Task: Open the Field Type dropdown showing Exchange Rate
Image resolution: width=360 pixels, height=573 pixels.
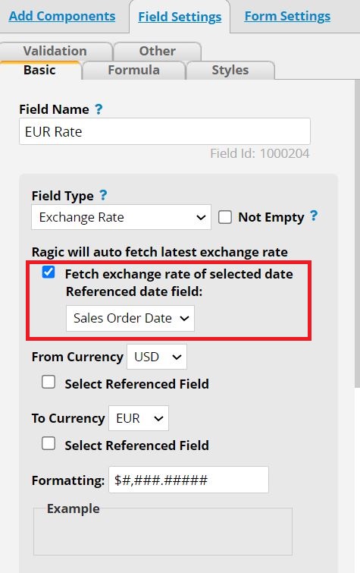Action: coord(121,217)
